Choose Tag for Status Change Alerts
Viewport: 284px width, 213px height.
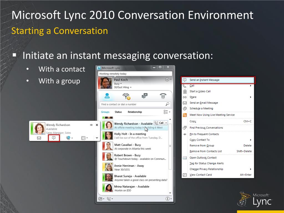click(x=218, y=163)
